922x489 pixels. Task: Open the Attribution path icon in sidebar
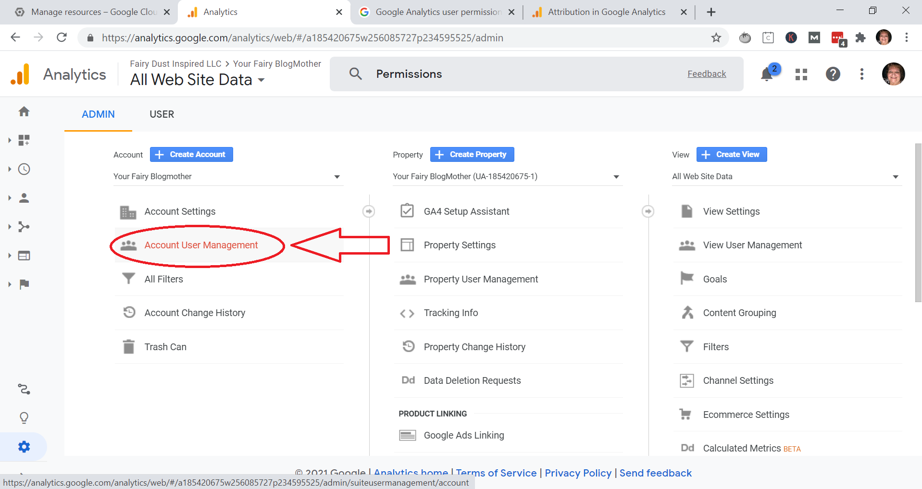click(x=24, y=389)
